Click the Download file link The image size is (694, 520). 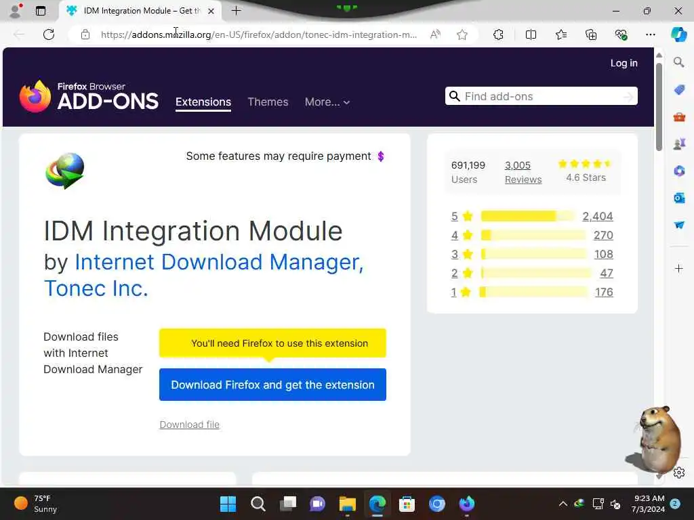[x=190, y=425]
